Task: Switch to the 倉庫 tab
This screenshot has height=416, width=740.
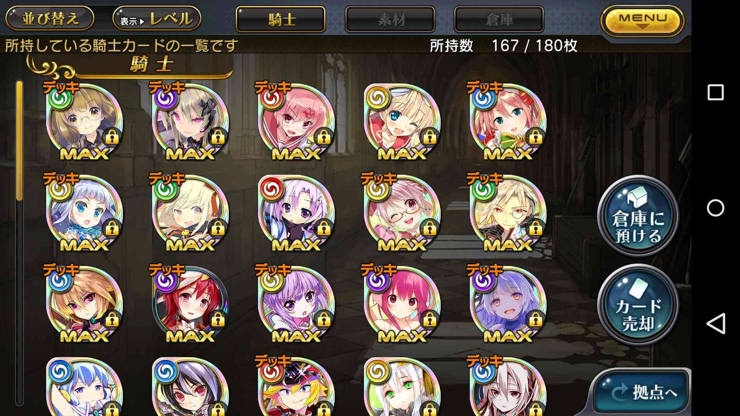Action: pyautogui.click(x=499, y=19)
